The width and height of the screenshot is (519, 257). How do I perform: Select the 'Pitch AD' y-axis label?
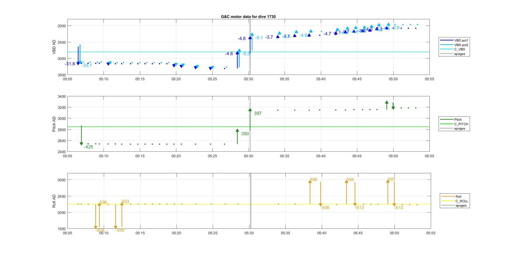pos(54,124)
